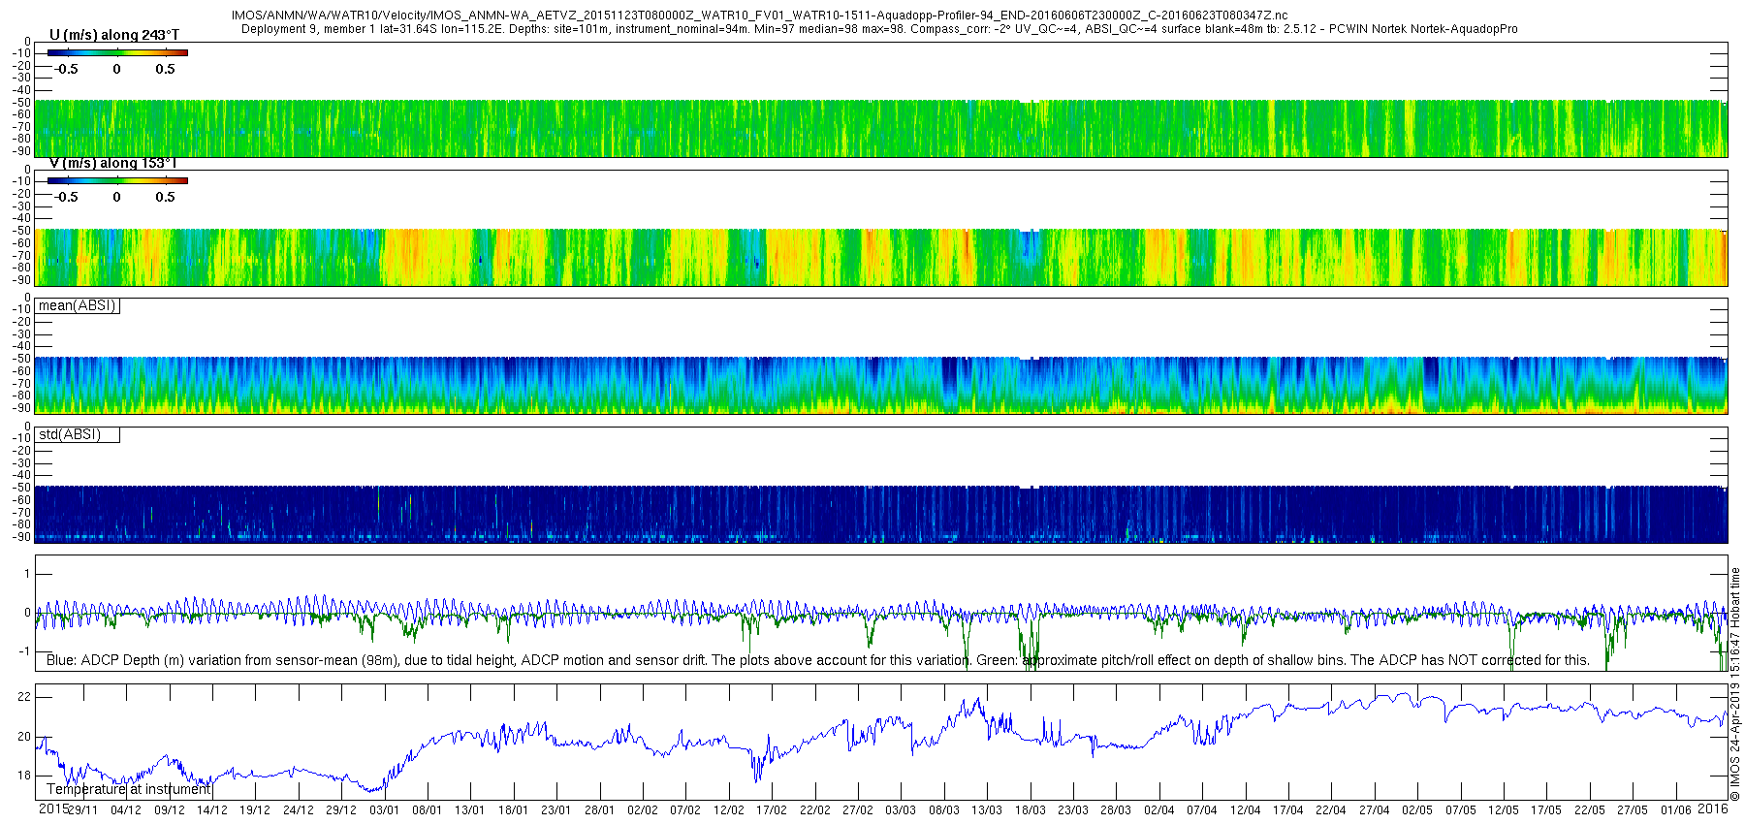
Task: Click the V (m/s) along 153°T title
Action: pos(113,163)
